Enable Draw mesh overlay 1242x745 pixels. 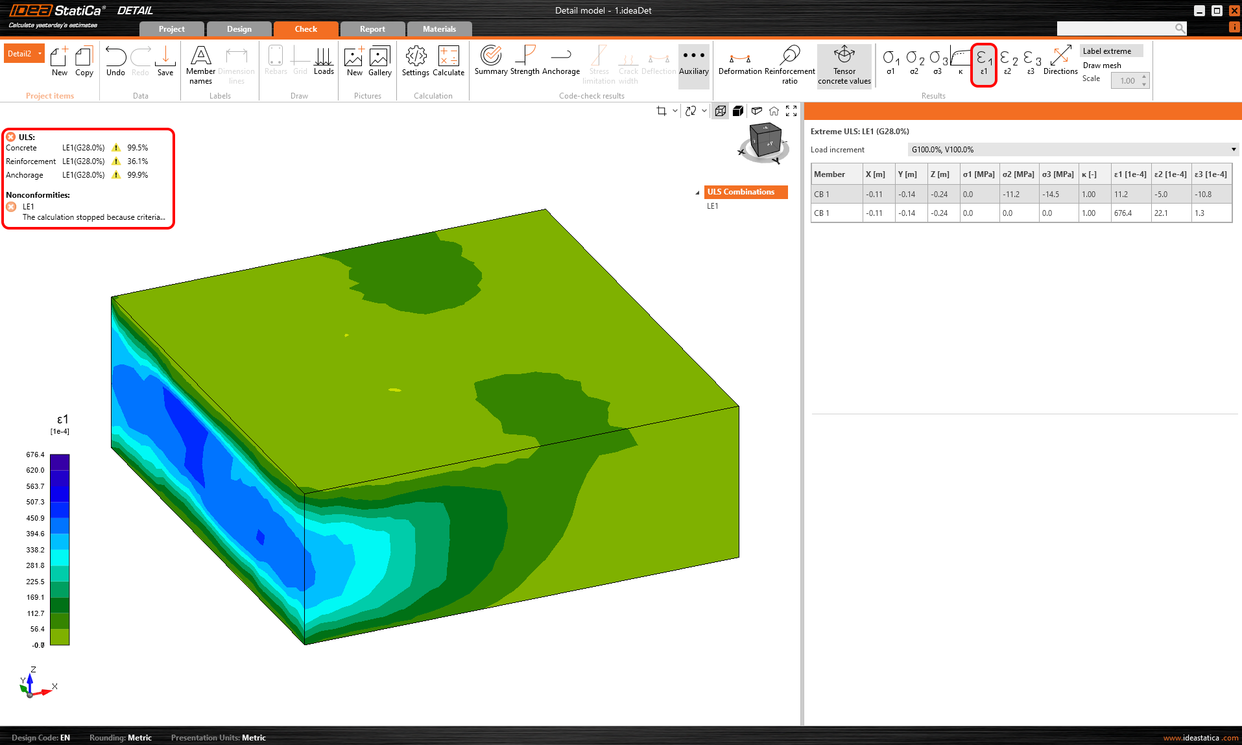pyautogui.click(x=1101, y=65)
